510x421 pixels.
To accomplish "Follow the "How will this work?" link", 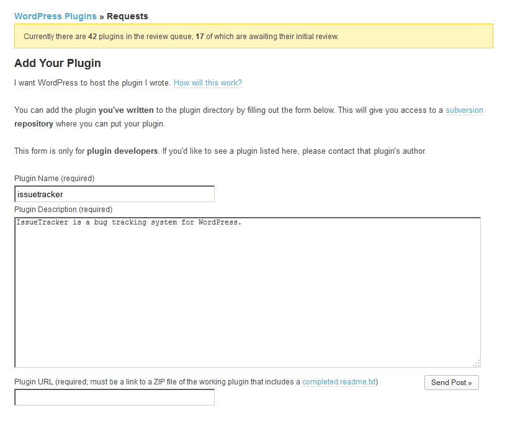I will [x=207, y=83].
